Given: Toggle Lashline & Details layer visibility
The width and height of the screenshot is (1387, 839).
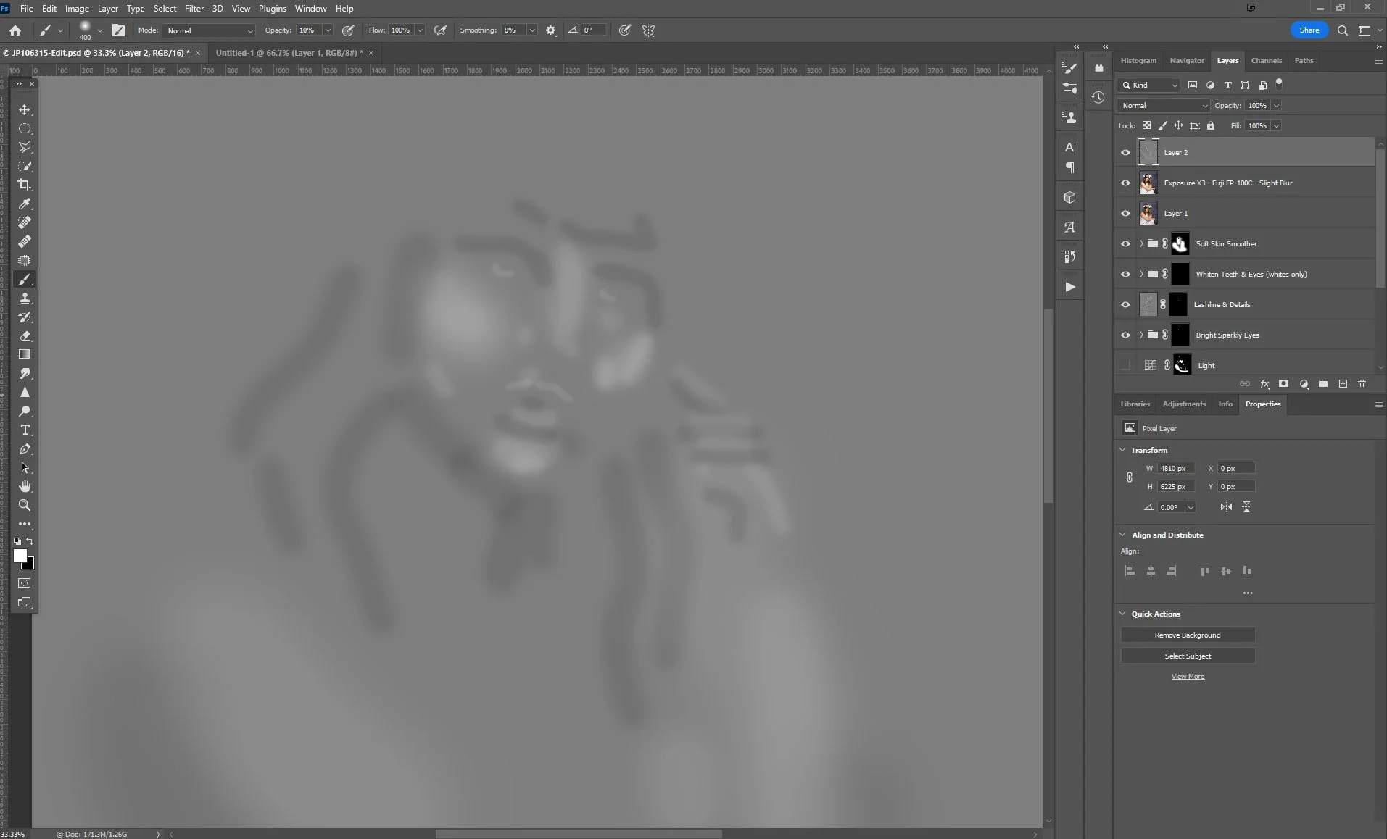Looking at the screenshot, I should (x=1125, y=305).
